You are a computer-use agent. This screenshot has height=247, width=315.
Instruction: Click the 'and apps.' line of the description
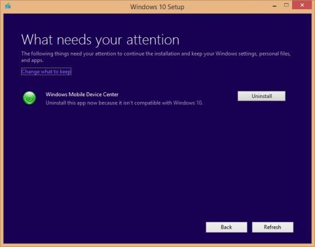coord(32,60)
